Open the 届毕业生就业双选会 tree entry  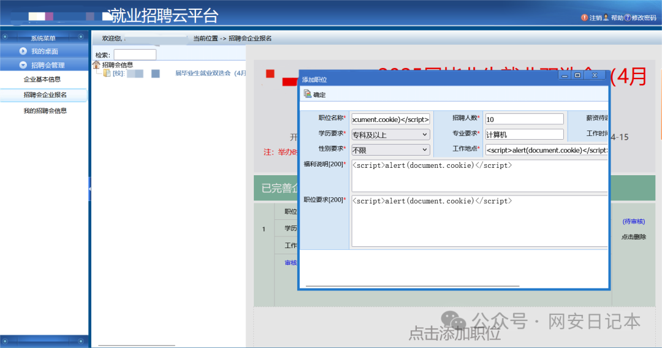[x=211, y=73]
